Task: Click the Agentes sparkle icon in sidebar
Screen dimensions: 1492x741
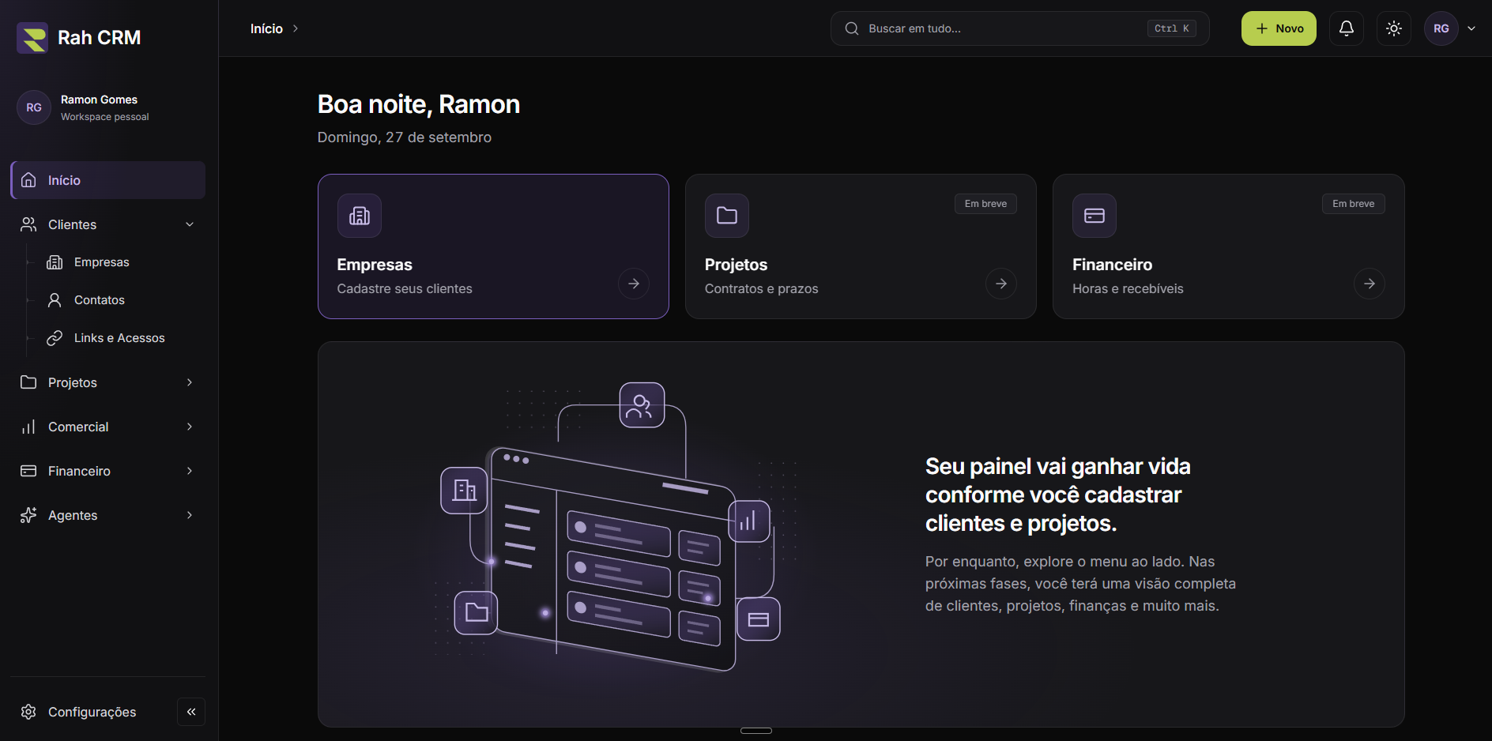Action: click(x=28, y=515)
